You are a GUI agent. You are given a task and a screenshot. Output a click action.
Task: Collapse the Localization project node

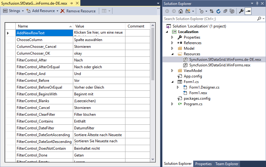coord(167,32)
